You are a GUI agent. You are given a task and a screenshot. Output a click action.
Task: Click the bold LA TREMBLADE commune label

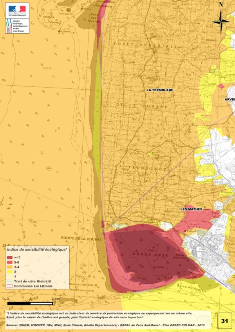coord(160,90)
